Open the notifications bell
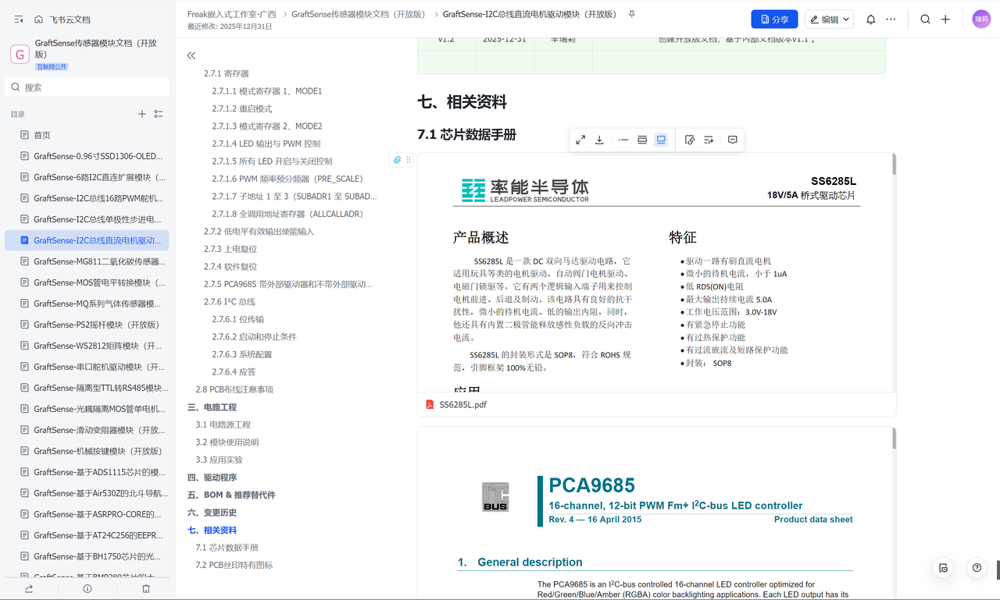This screenshot has width=1000, height=600. (x=871, y=20)
